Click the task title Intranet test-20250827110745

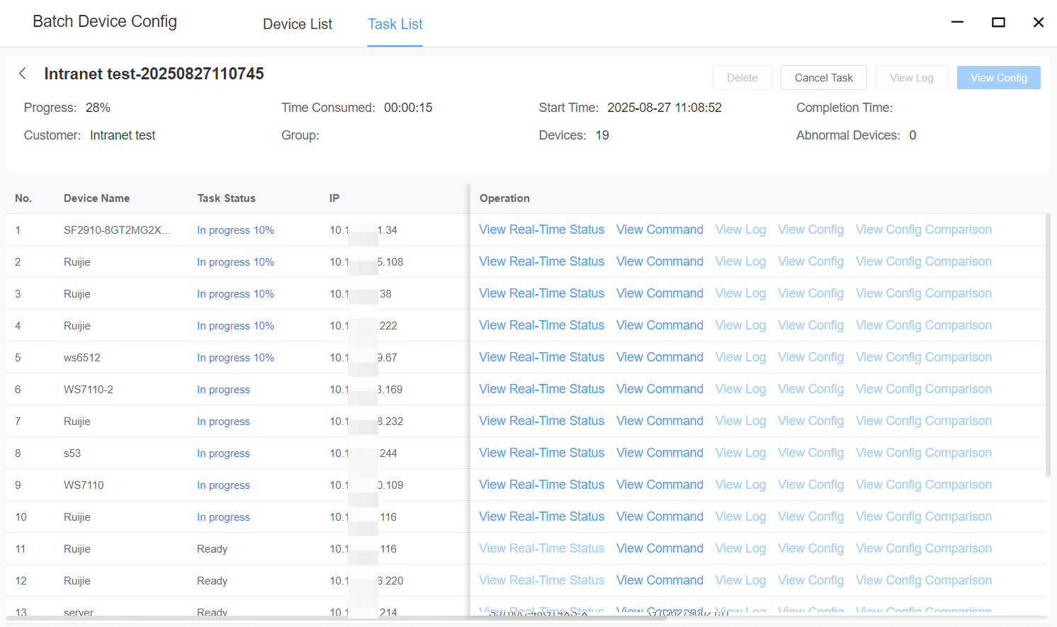coord(154,74)
